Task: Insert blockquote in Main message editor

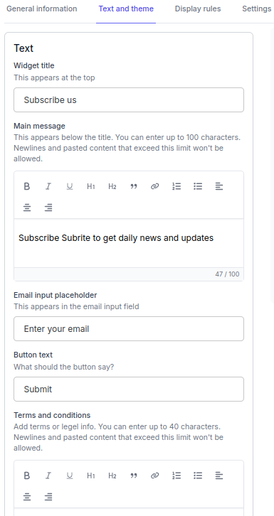Action: [134, 187]
